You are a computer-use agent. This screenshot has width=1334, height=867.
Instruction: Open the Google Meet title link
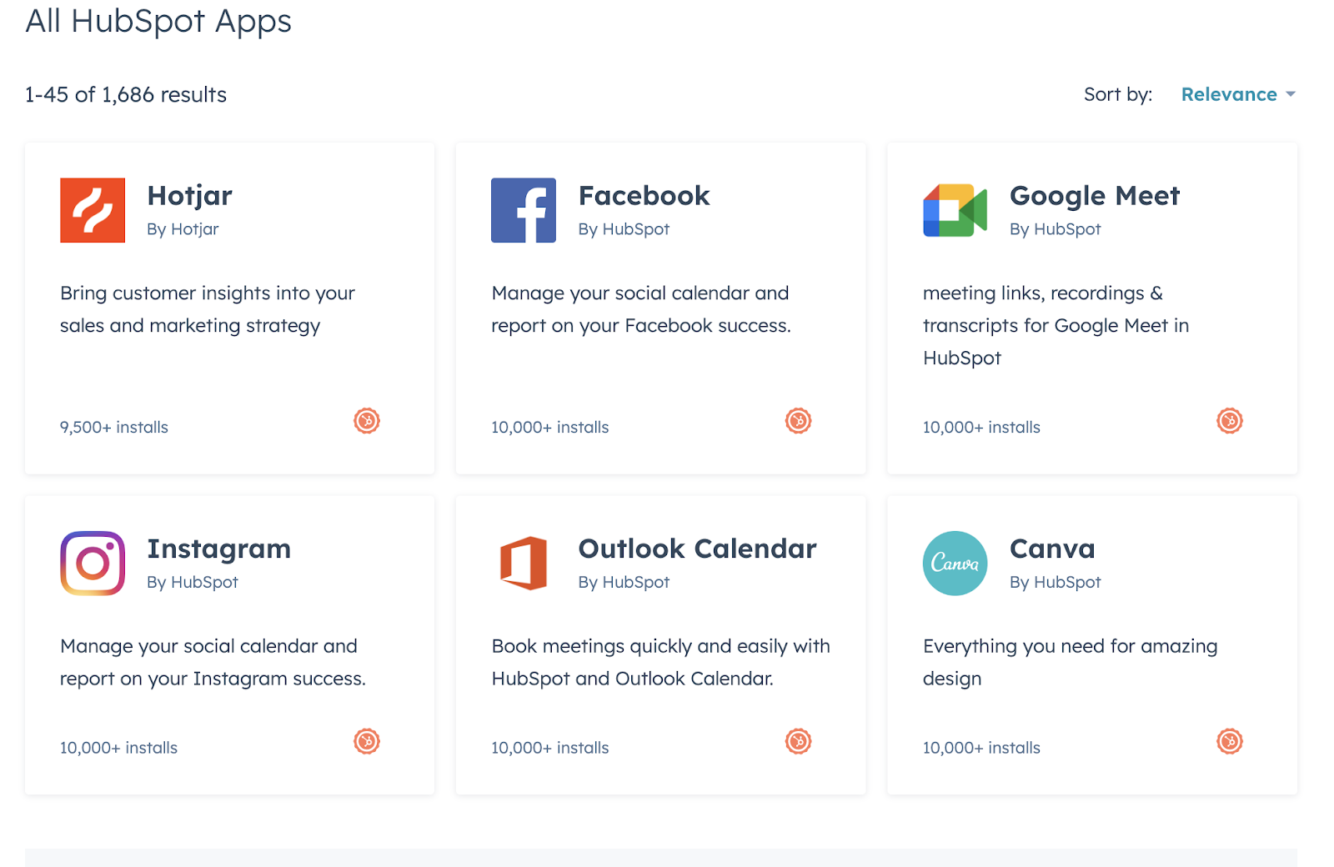tap(1095, 196)
